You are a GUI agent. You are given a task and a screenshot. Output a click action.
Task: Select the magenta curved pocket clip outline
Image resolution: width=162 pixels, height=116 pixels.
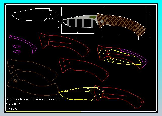(23, 44)
